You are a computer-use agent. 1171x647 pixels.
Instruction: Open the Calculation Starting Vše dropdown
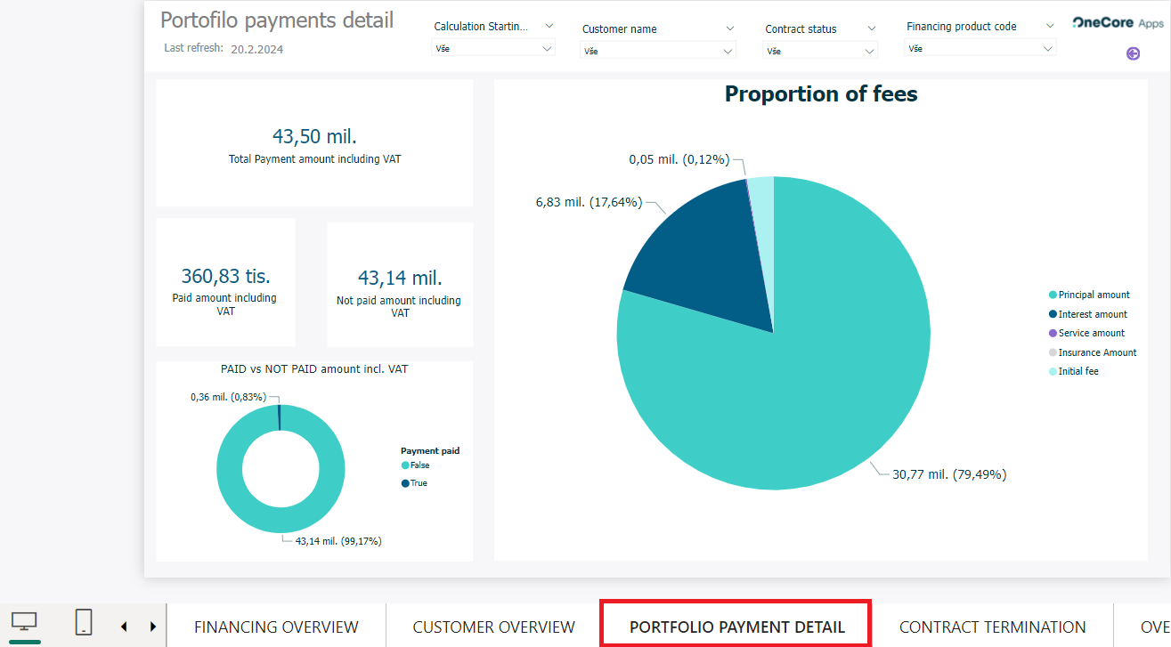click(493, 49)
